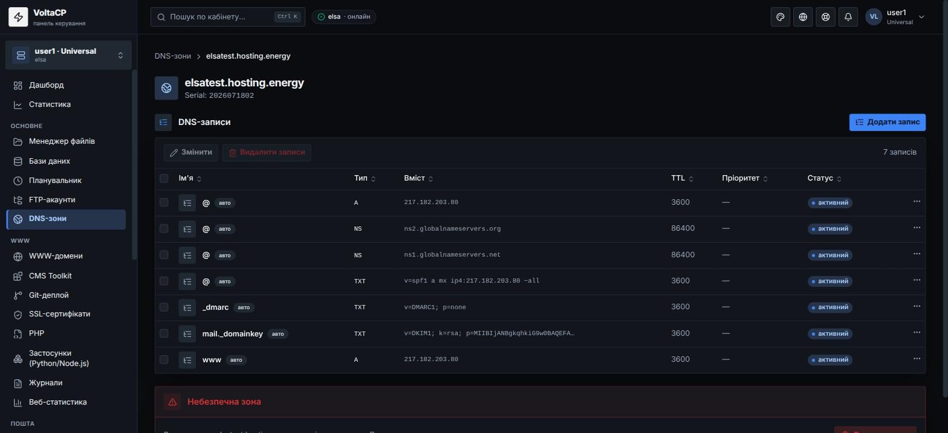Open actions menu for ns2.globalnameservers.org record
This screenshot has height=433, width=948.
[x=917, y=228]
